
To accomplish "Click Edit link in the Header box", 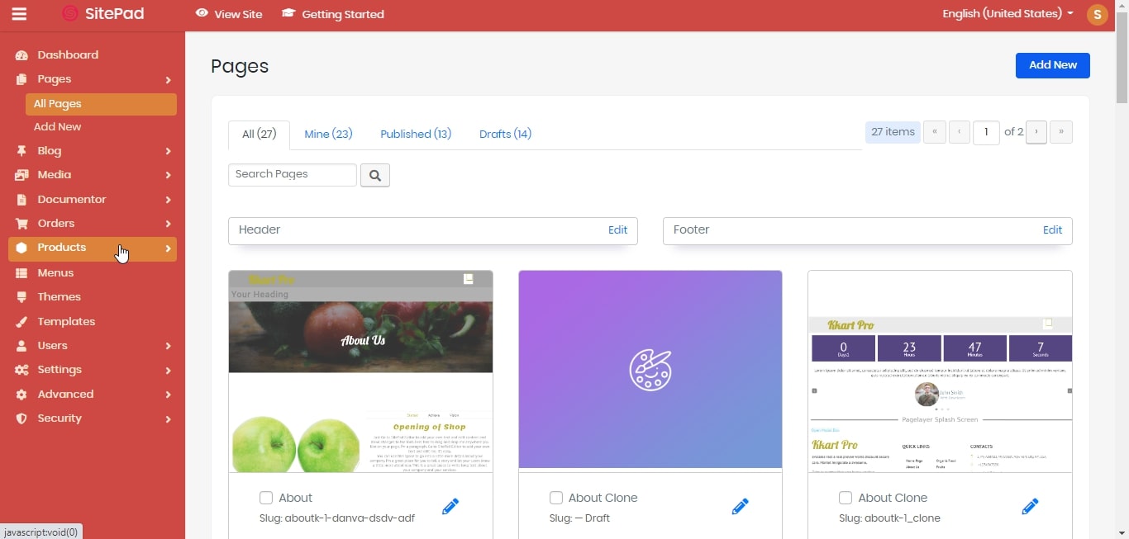I will coord(617,230).
